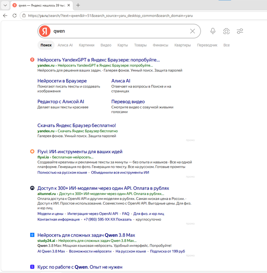Open the 'Подписка от 199 руб' sublink
267x273 pixels.
(167, 251)
